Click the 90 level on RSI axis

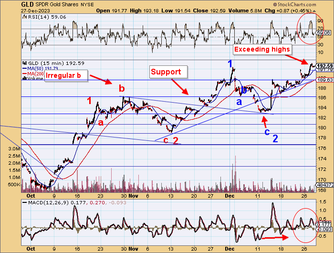[x=320, y=21]
